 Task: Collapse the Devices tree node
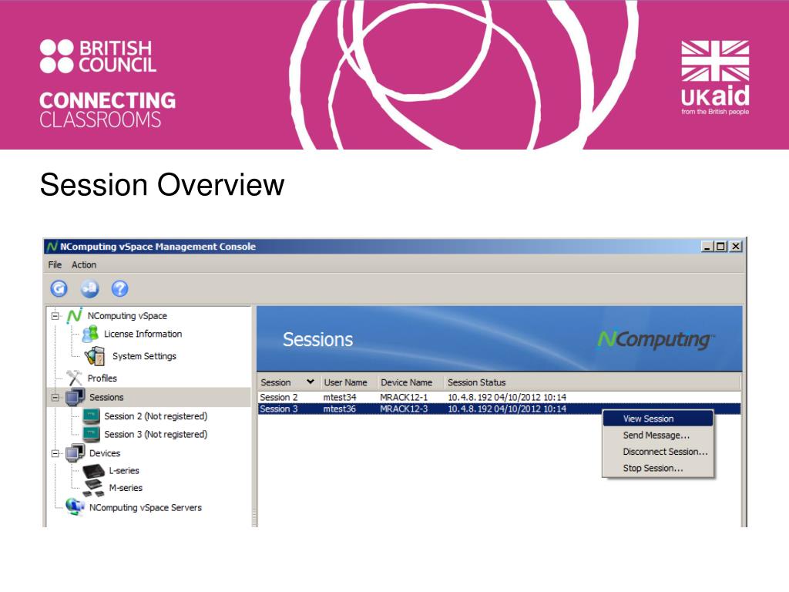tap(55, 453)
